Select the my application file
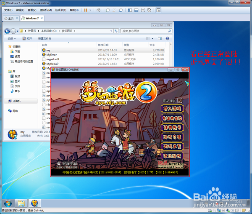The height and width of the screenshot is (214, 252). [103, 50]
